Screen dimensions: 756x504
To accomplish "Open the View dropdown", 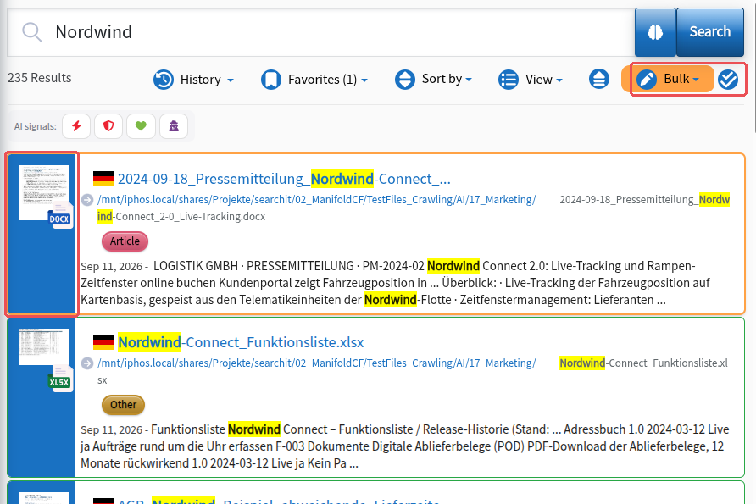I will (x=531, y=80).
